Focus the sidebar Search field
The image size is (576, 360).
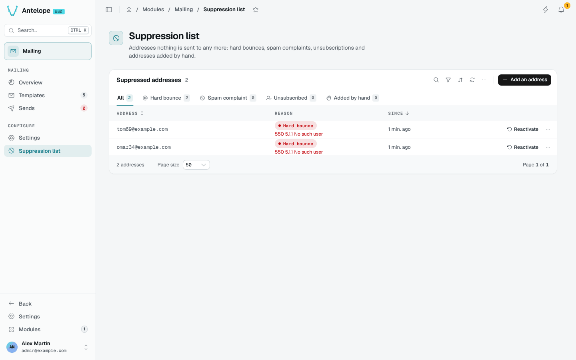tap(48, 30)
